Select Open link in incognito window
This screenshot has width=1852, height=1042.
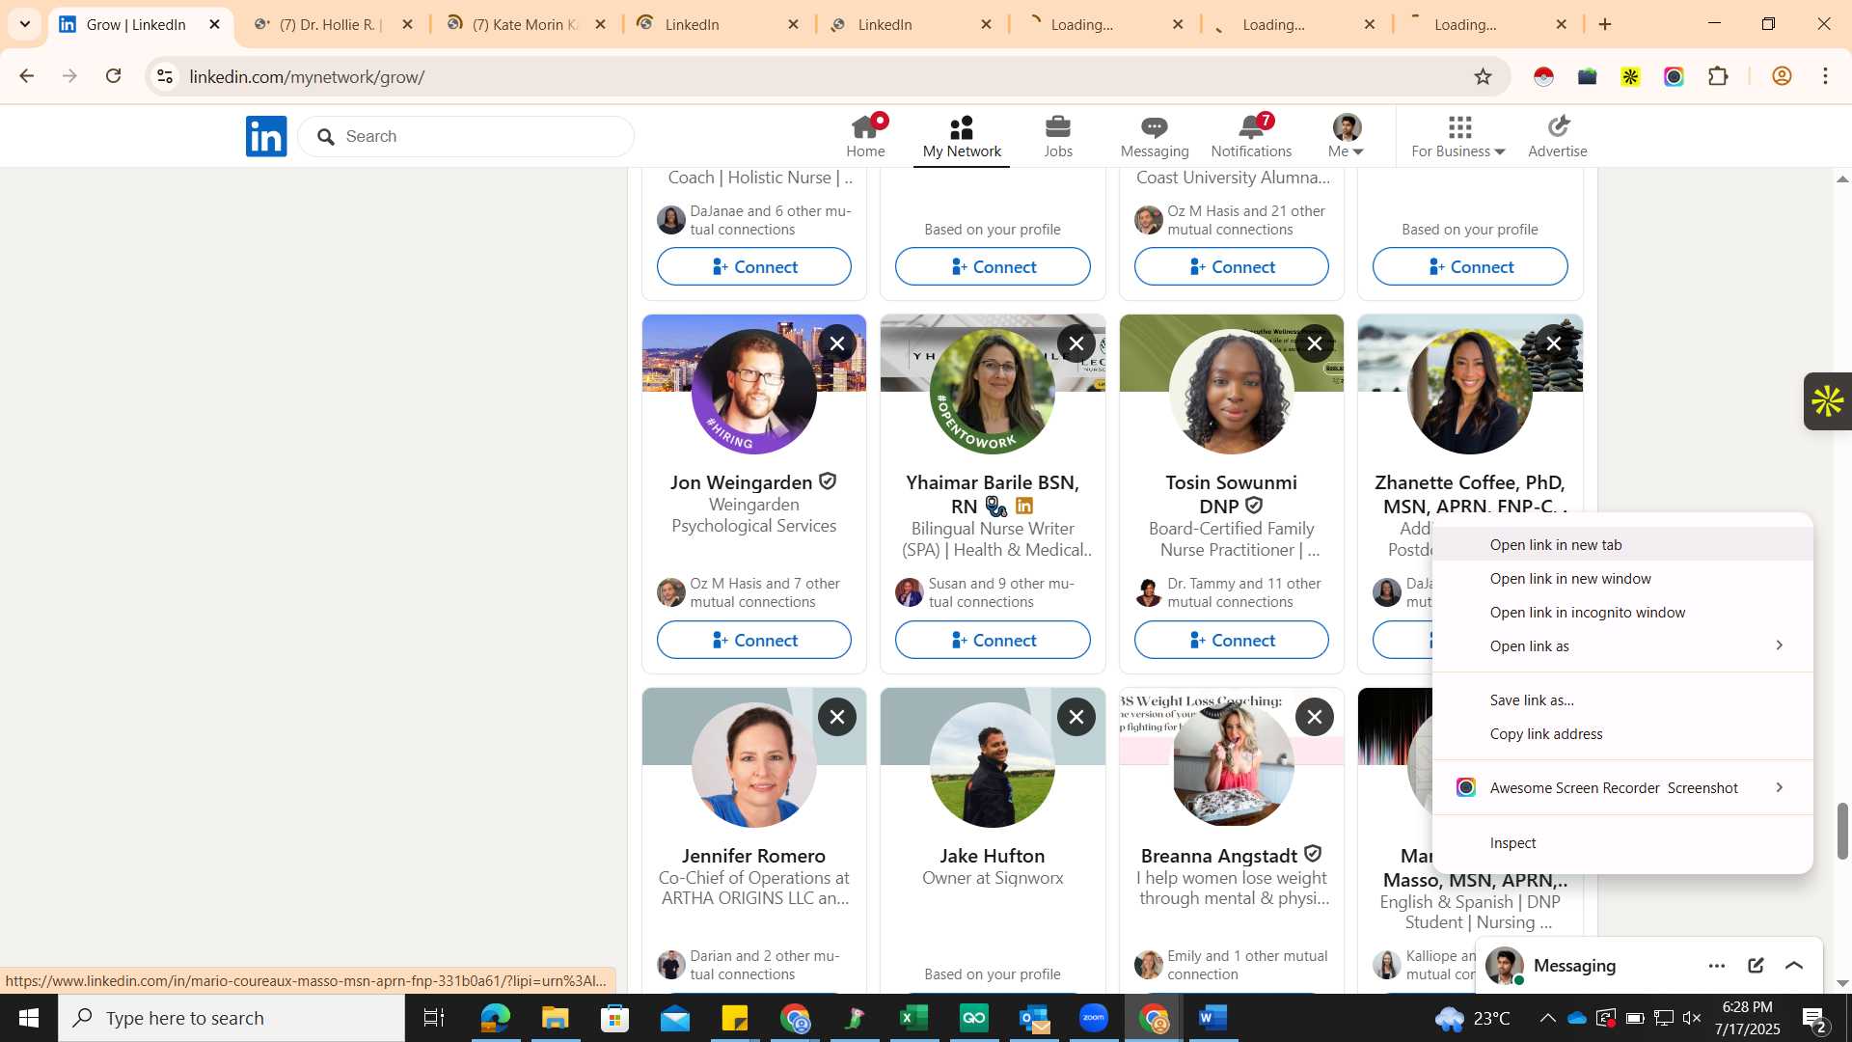pos(1622,613)
